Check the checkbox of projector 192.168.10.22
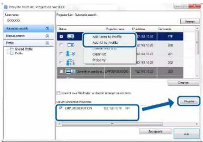The height and width of the screenshot is (142, 203). click(x=61, y=62)
